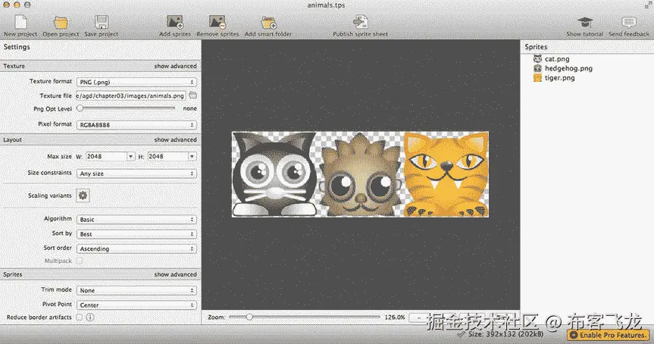Image resolution: width=654 pixels, height=344 pixels.
Task: Click the orange tiger sprite in canvas
Action: [x=446, y=174]
